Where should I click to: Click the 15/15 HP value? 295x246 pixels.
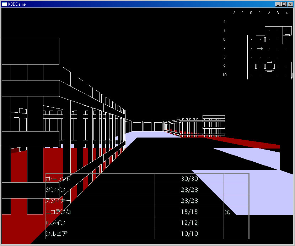pos(189,212)
